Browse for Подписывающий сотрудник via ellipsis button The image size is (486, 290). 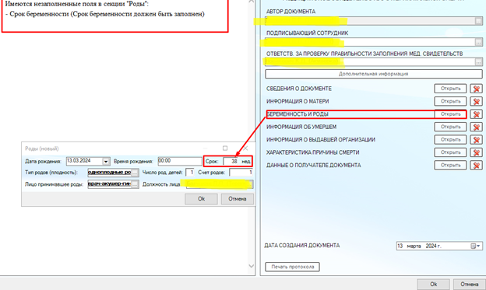tap(478, 42)
